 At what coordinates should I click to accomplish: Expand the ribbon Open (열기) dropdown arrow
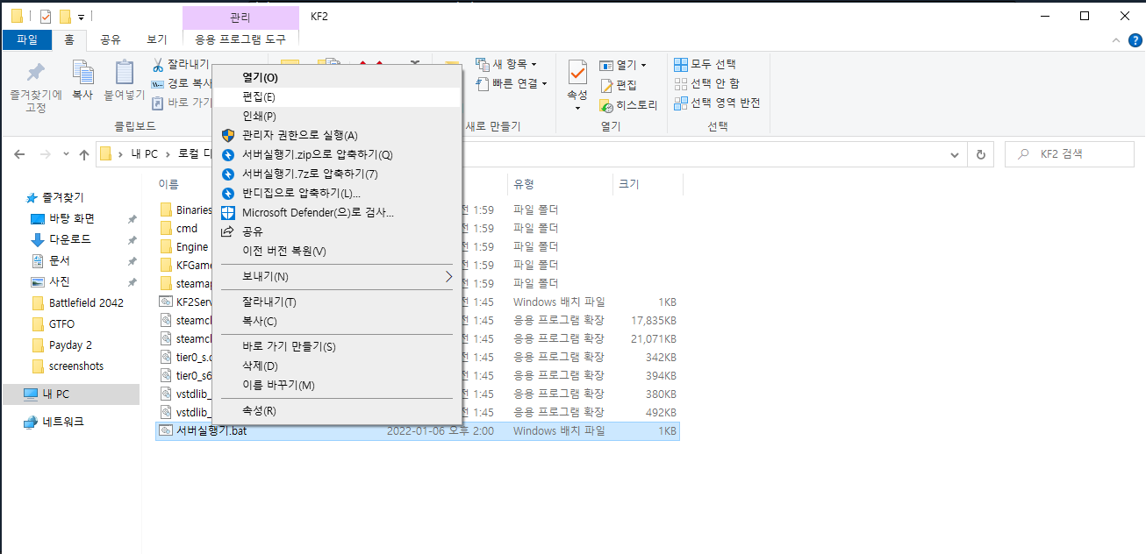click(643, 65)
